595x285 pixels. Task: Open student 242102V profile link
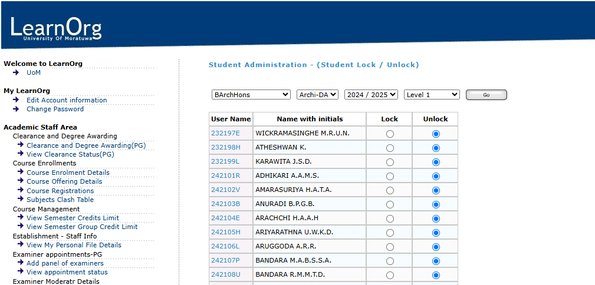coord(226,190)
